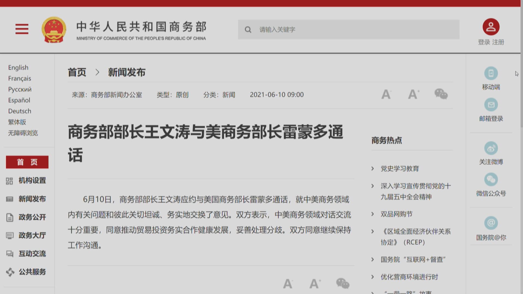Share article via WeChat icon
523x294 pixels.
click(x=441, y=94)
